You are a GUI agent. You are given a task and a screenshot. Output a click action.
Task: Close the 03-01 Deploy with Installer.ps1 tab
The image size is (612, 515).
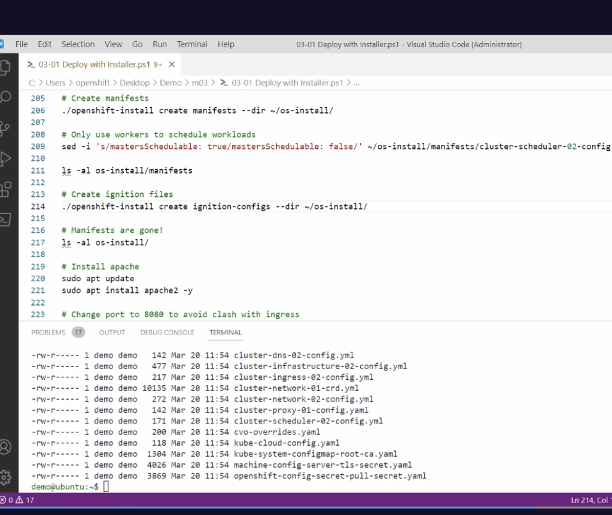click(x=172, y=65)
